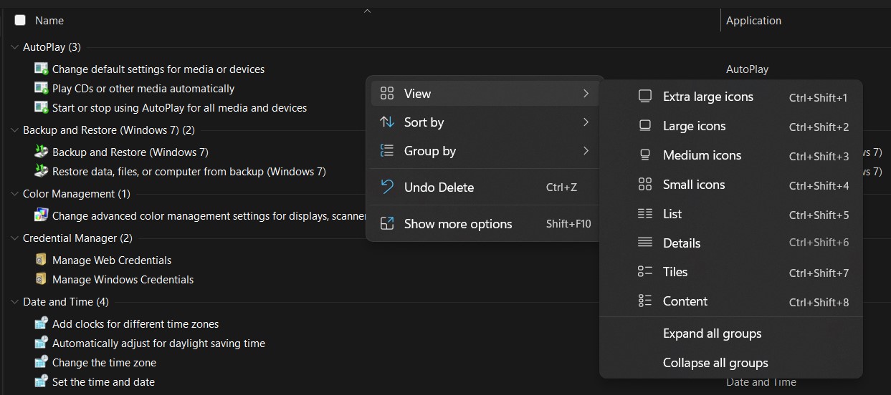The image size is (891, 395).
Task: Collapse the AutoPlay group
Action: [x=14, y=47]
